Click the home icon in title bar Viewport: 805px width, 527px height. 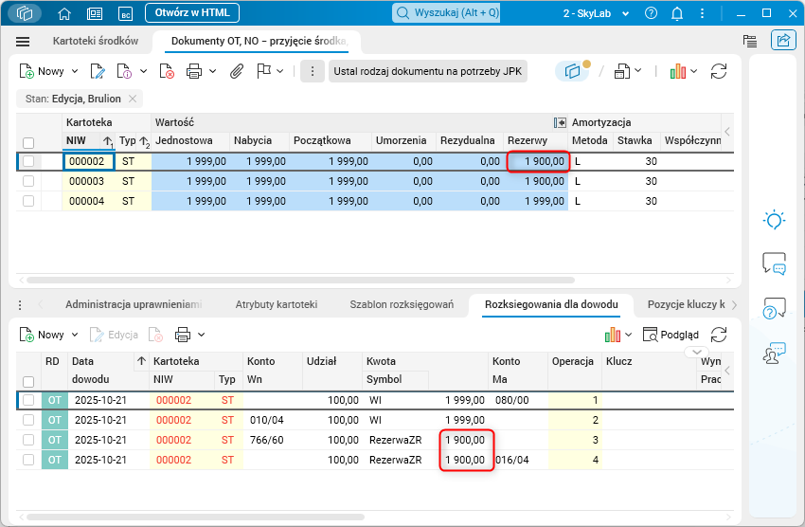(x=64, y=13)
